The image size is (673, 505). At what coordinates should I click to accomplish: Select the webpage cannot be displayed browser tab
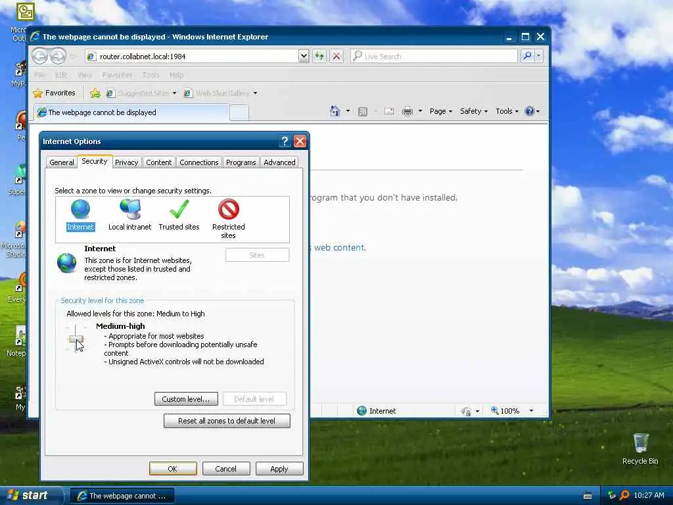click(131, 112)
